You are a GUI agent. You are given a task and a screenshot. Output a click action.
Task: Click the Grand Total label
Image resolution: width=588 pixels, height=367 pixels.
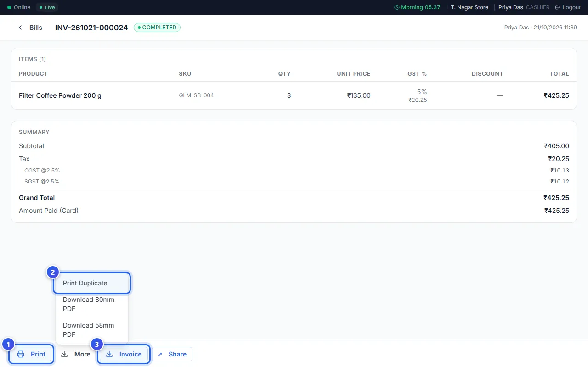(x=37, y=198)
